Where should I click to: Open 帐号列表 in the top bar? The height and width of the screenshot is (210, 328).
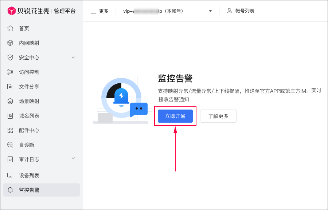(241, 11)
